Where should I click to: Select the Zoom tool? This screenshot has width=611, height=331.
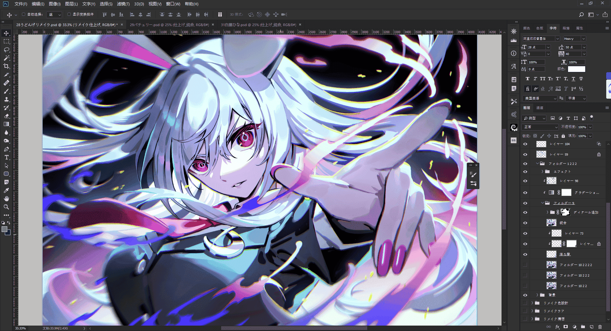[6, 207]
